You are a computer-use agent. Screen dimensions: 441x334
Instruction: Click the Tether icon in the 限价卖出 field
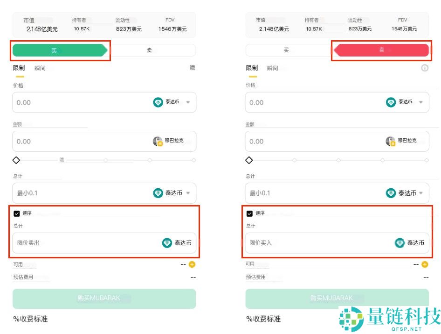tap(166, 243)
